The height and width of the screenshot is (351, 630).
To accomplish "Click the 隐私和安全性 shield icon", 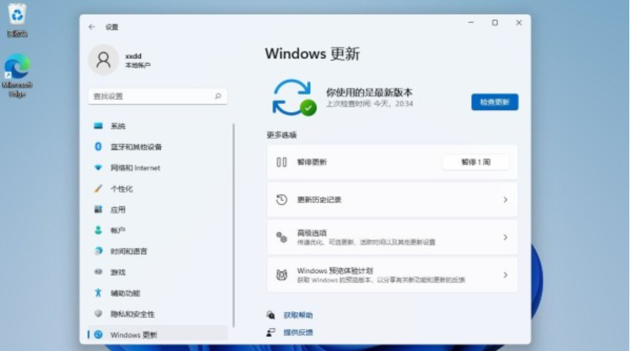I will [x=98, y=314].
